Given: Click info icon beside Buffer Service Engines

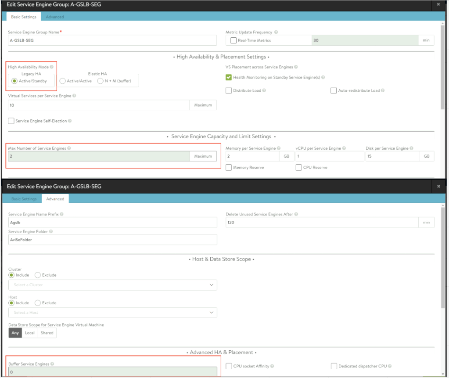Looking at the screenshot, I should (53, 364).
